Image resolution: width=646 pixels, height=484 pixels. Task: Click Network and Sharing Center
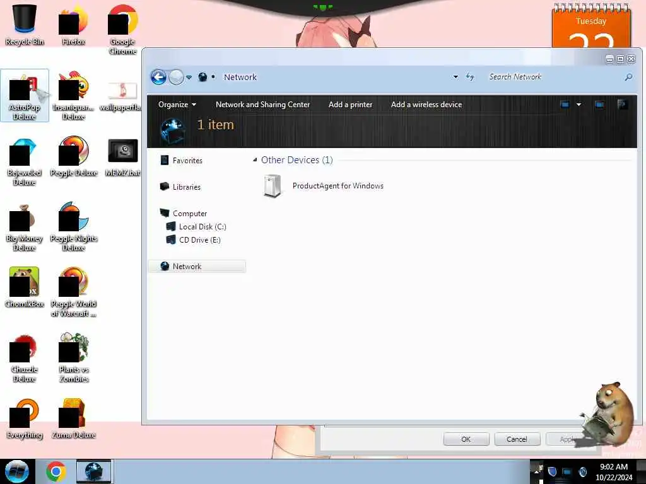[263, 105]
